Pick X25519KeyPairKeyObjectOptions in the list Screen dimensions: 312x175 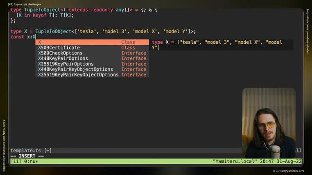coord(92,74)
